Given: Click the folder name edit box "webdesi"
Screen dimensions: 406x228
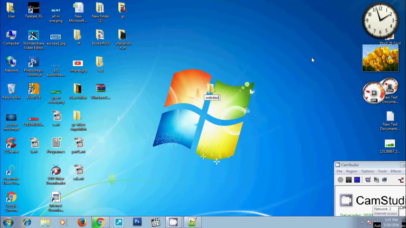Looking at the screenshot, I should [x=212, y=98].
